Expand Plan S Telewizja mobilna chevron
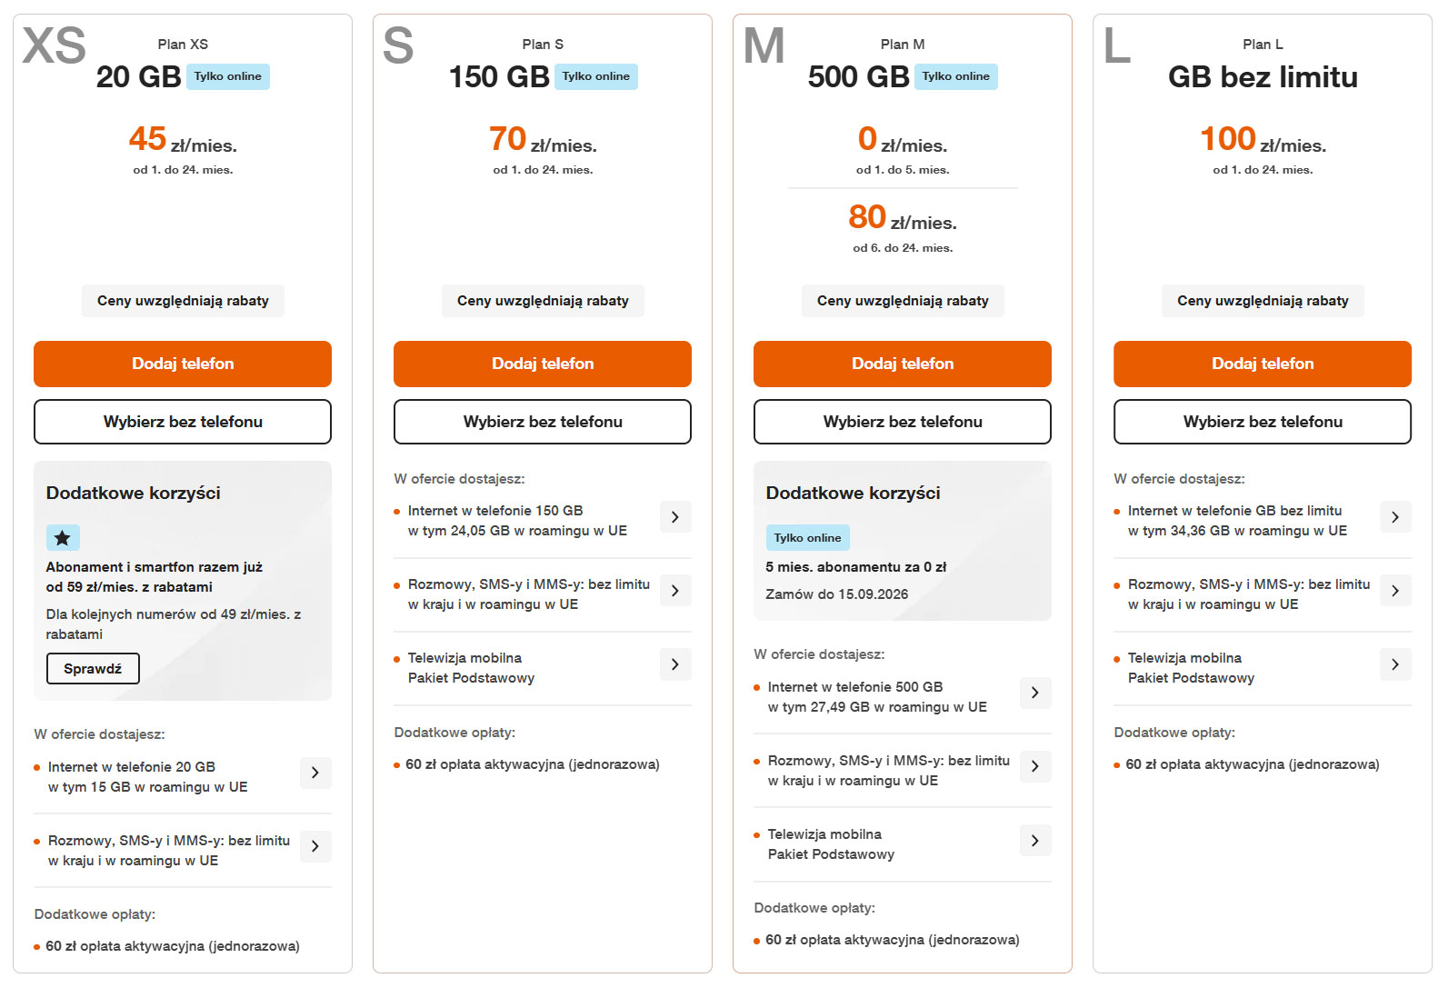This screenshot has height=988, width=1448. 675,664
